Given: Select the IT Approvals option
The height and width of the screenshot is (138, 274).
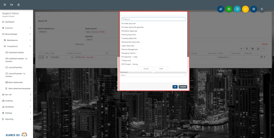Looking at the screenshot, I should [x=126, y=60].
